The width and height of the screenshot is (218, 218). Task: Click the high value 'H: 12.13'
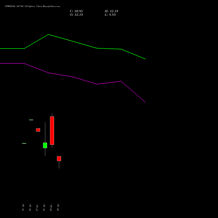coord(112,11)
